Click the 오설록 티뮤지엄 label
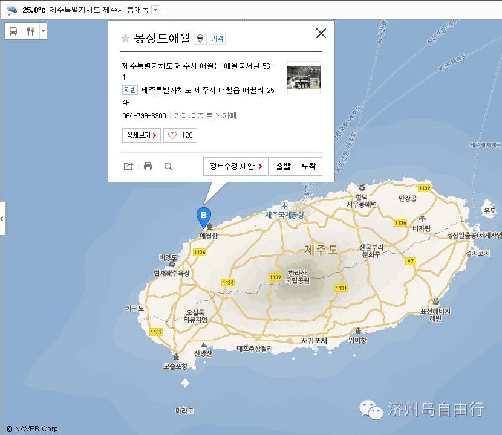Screen dimensions: 502x435 click(x=195, y=316)
